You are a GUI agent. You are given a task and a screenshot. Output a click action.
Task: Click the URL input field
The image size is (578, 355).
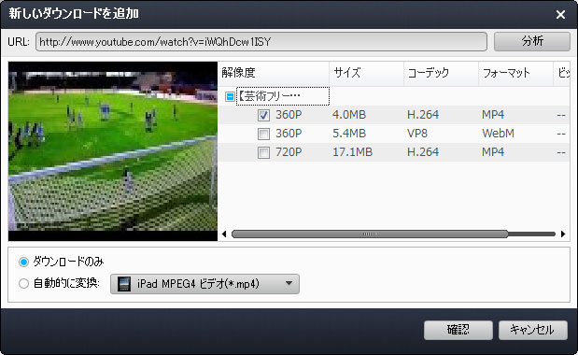tap(261, 42)
